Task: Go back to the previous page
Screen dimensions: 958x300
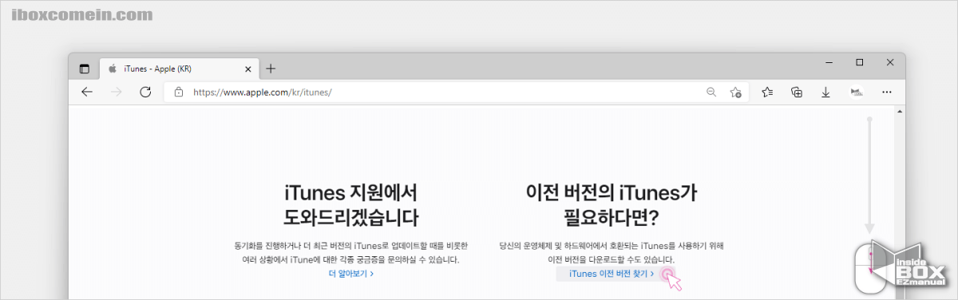Action: (87, 93)
